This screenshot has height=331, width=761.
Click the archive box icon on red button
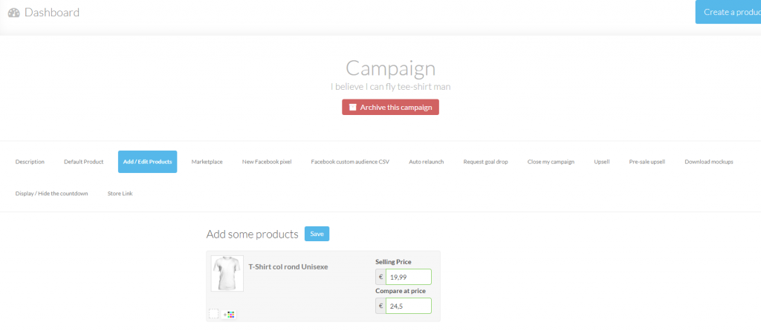pos(353,107)
